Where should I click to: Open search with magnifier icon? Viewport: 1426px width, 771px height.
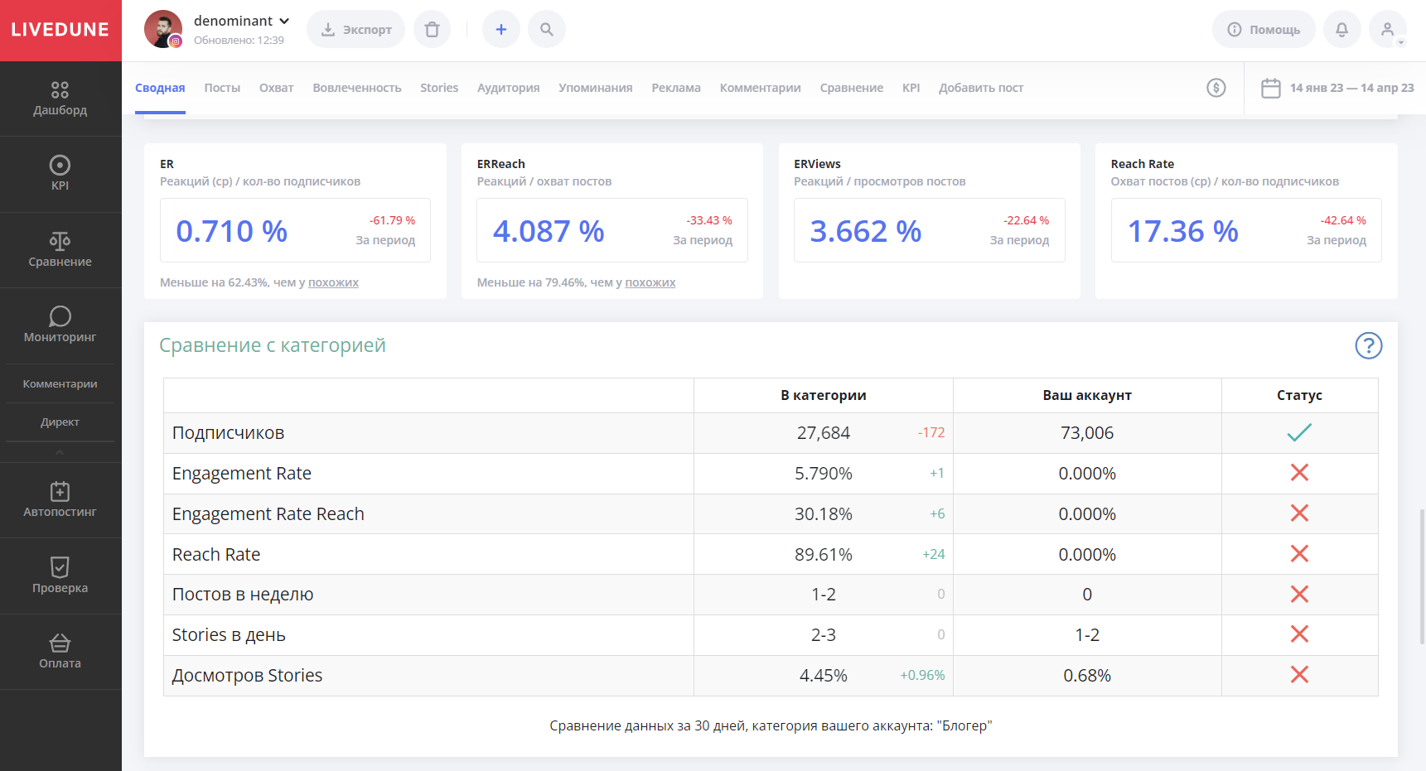(x=546, y=30)
